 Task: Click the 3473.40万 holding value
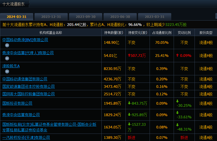(x=112, y=87)
